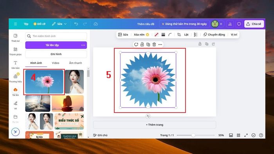Click the uploads panel scrollbar
Viewport: 274px width, 154px height.
point(88,73)
